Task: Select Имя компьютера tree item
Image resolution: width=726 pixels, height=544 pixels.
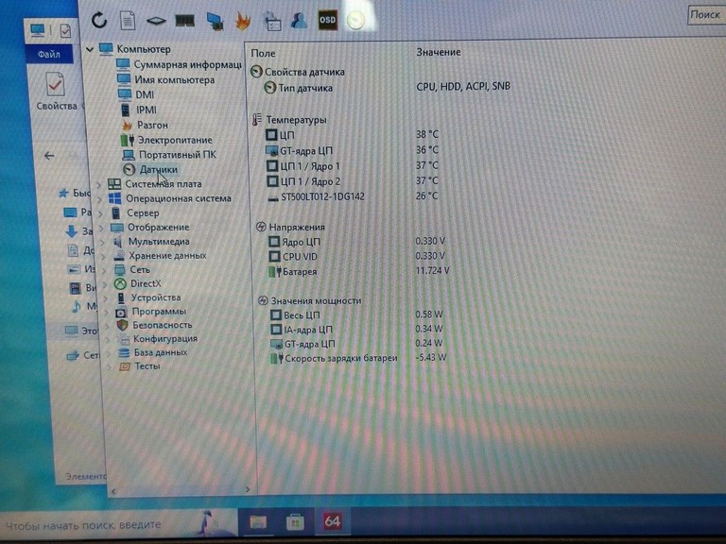Action: click(165, 79)
